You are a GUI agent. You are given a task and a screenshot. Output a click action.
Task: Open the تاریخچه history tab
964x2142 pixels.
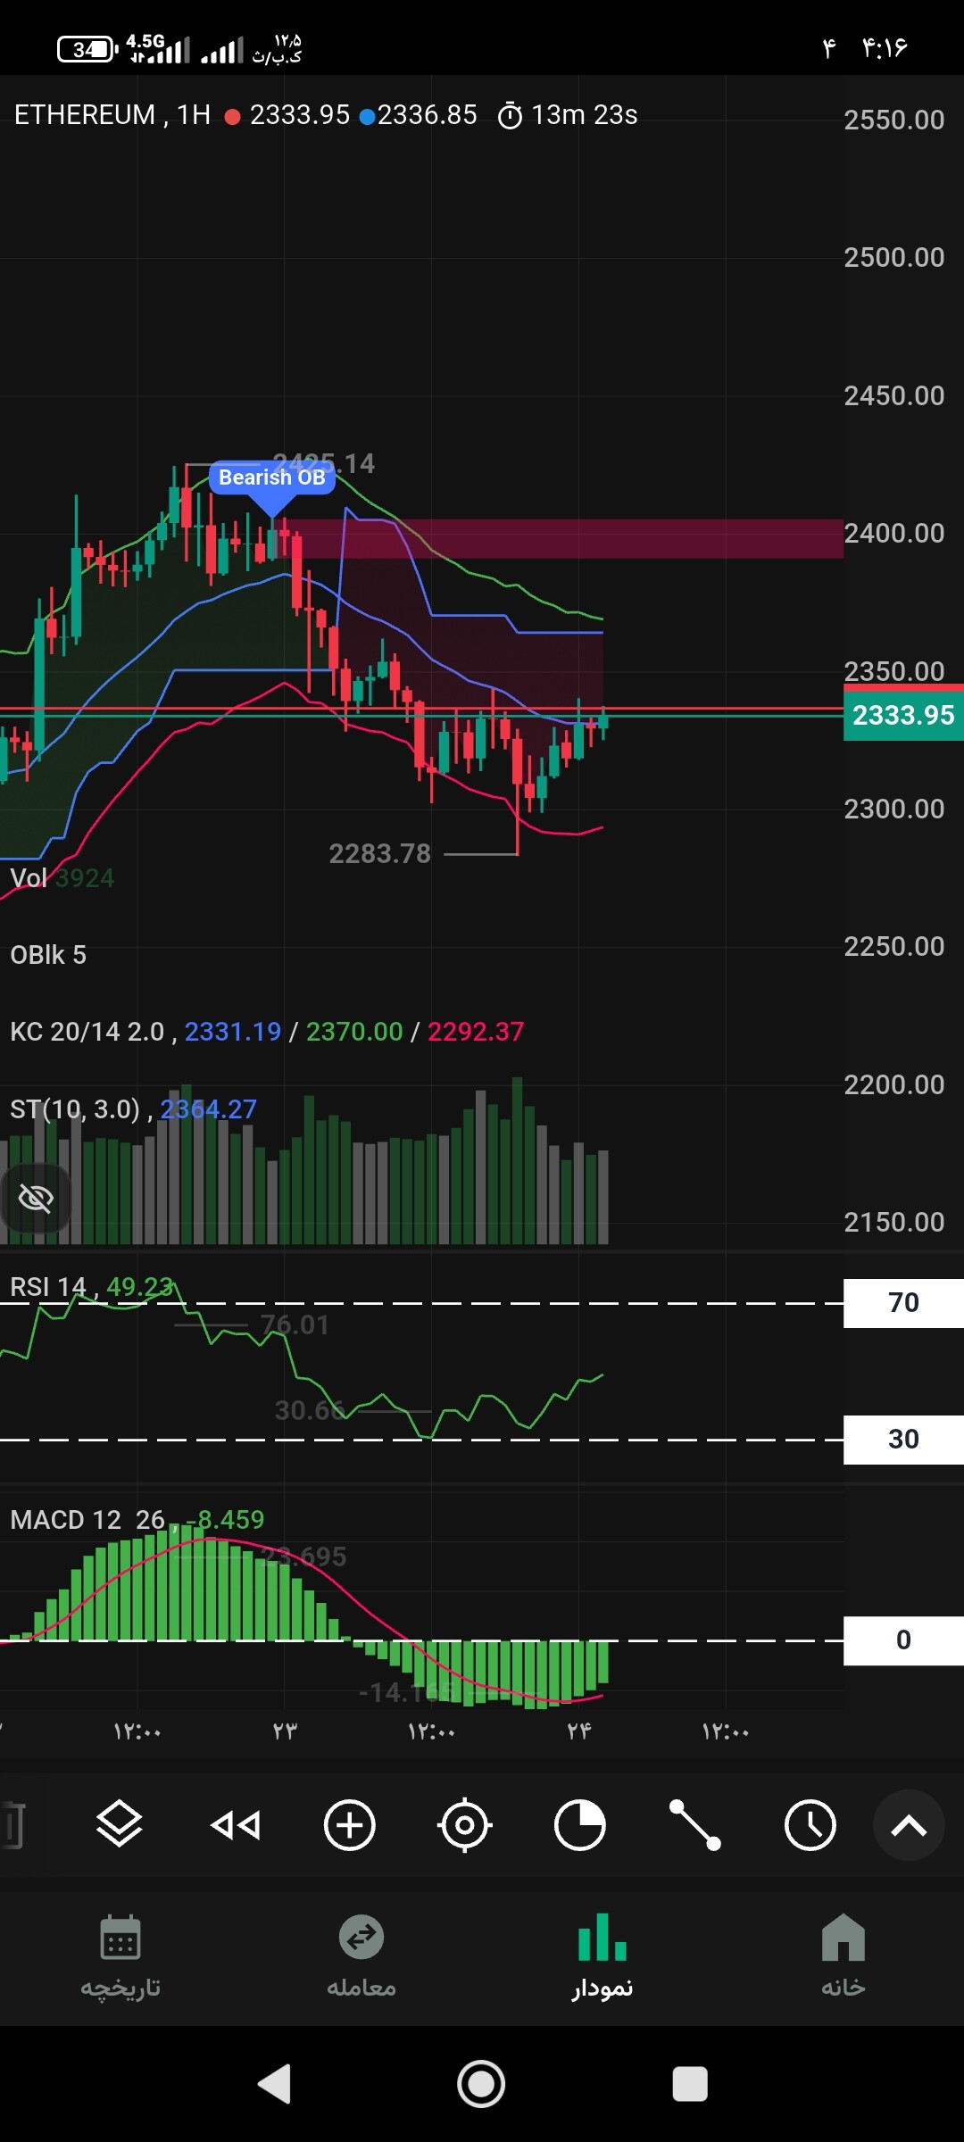(x=120, y=1955)
